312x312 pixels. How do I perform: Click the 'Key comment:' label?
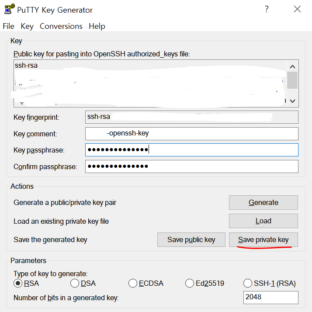pos(35,134)
